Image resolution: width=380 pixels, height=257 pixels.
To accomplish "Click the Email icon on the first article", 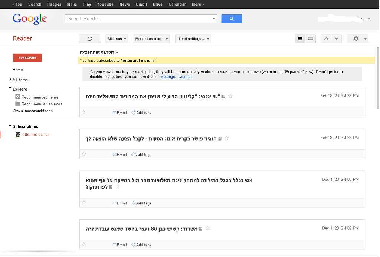I will click(x=115, y=113).
